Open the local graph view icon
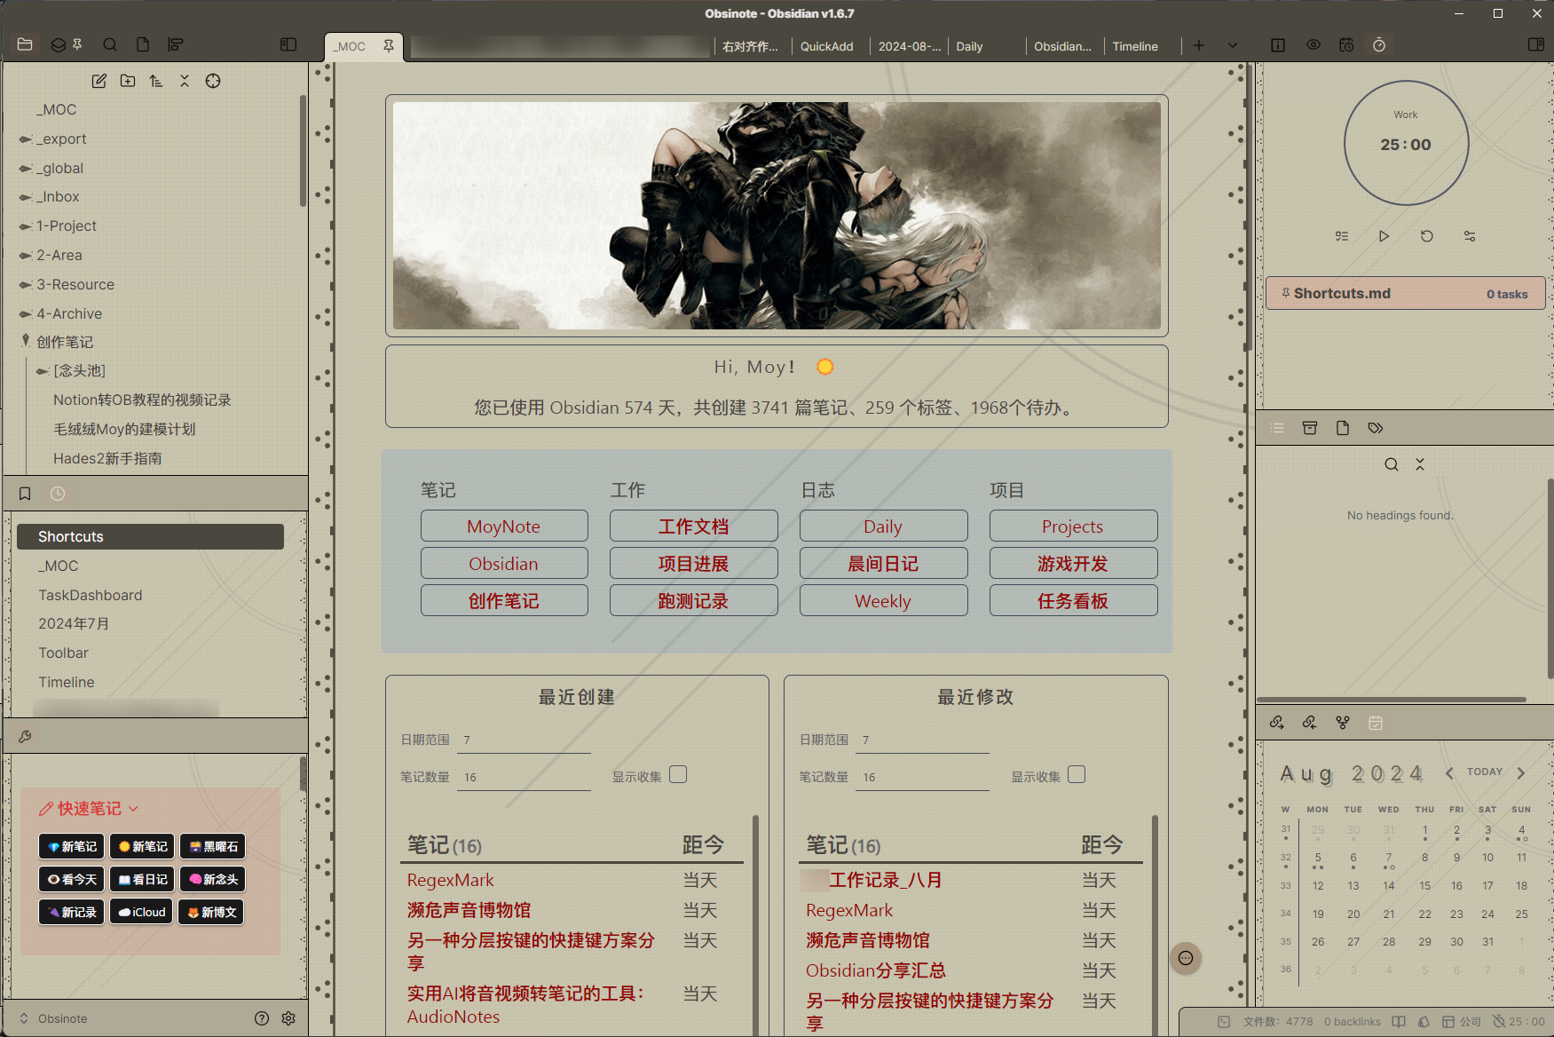Image resolution: width=1554 pixels, height=1037 pixels. click(1343, 723)
